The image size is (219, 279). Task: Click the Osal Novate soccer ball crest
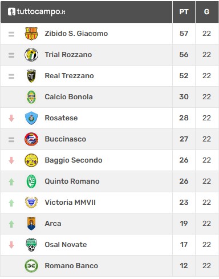[31, 245]
